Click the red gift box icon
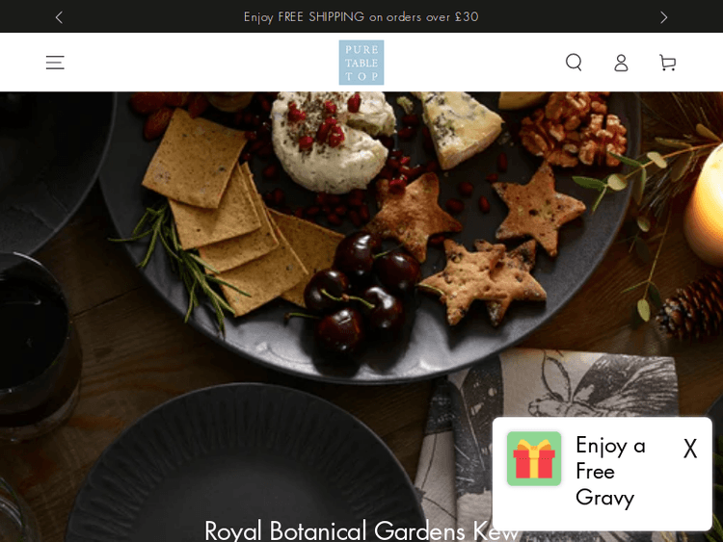The image size is (723, 542). (x=534, y=458)
